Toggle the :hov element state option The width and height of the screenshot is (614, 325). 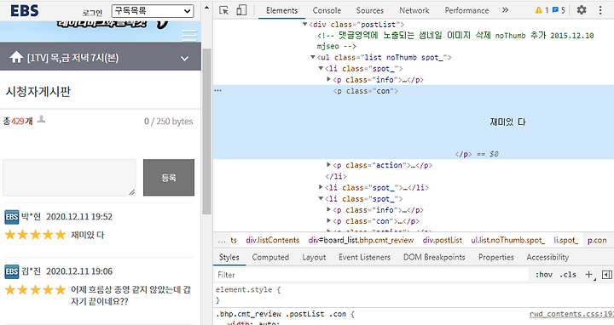(544, 275)
